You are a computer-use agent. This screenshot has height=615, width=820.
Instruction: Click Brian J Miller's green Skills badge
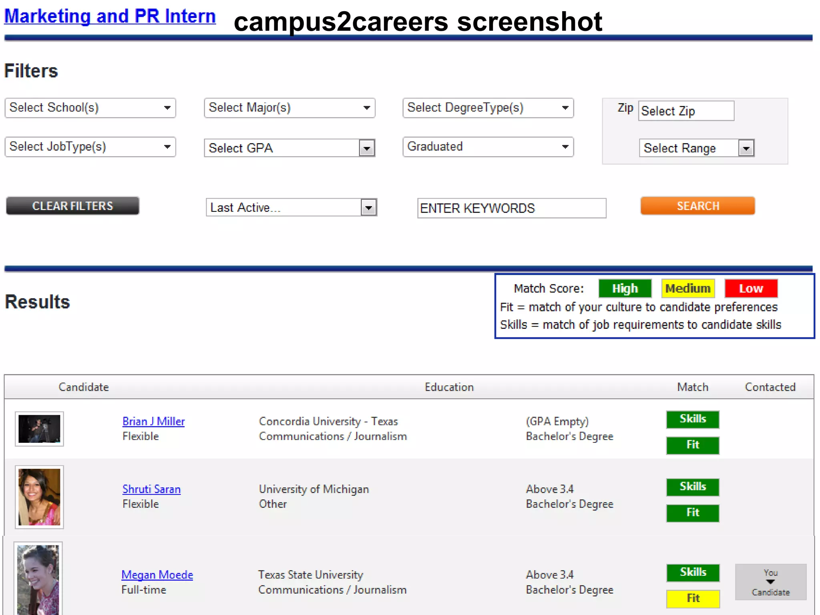click(693, 419)
